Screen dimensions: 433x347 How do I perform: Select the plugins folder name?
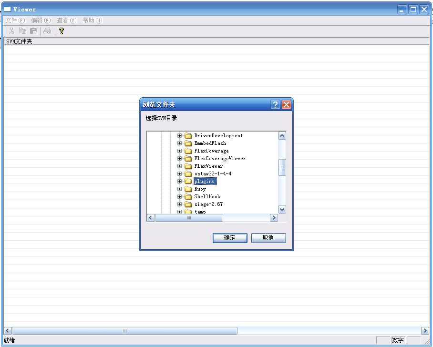click(x=205, y=182)
